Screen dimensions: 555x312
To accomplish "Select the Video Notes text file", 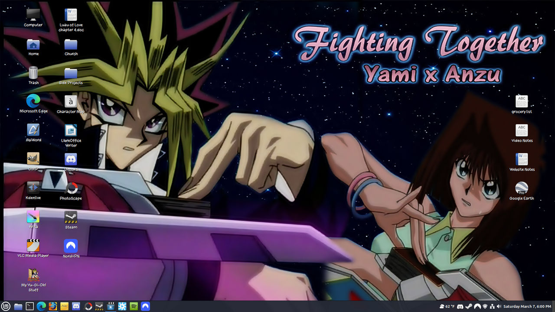I will click(522, 133).
